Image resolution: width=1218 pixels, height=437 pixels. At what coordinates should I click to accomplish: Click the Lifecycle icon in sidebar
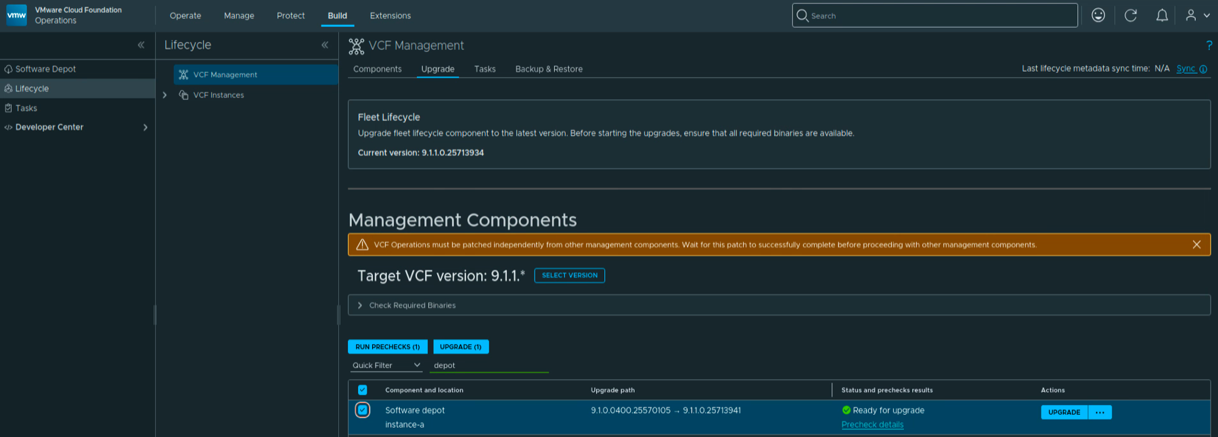click(8, 89)
